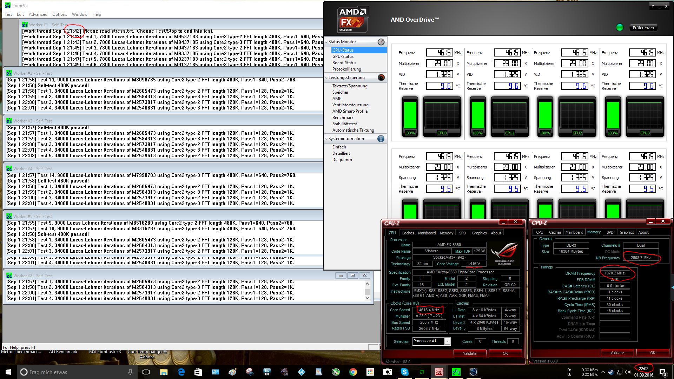The height and width of the screenshot is (379, 674).
Task: Click the Systeminformation info icon
Action: [381, 139]
